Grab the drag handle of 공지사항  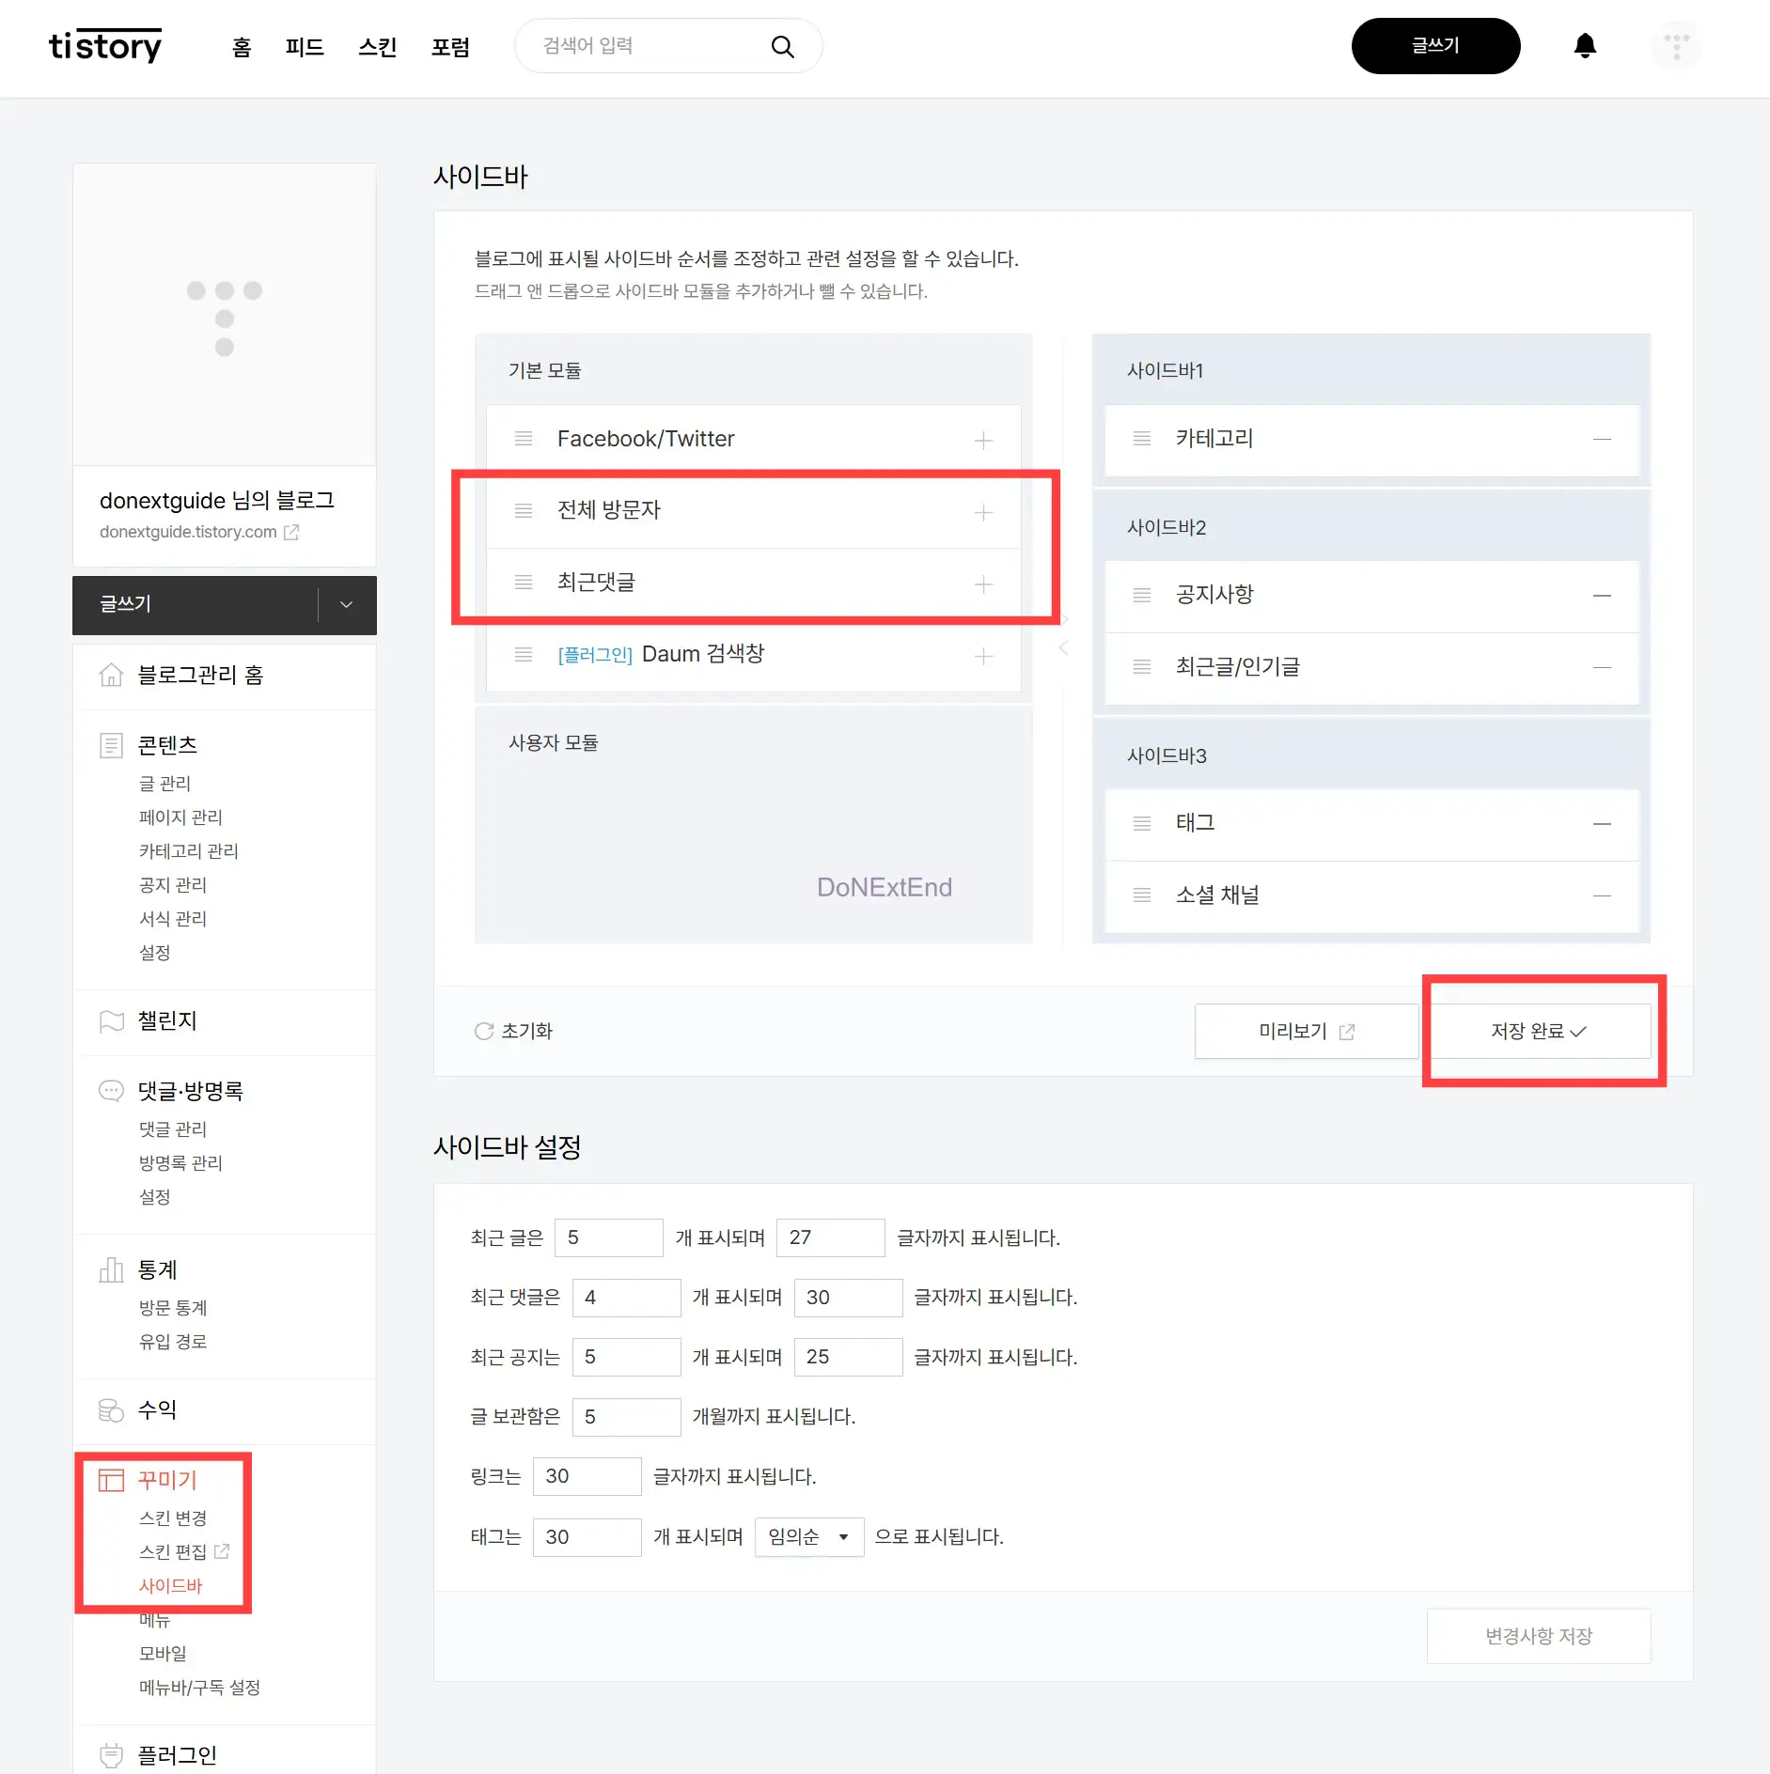[1142, 595]
